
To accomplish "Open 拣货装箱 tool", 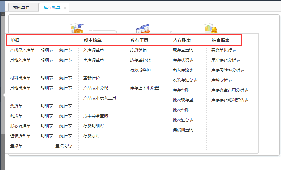I will click(138, 50).
